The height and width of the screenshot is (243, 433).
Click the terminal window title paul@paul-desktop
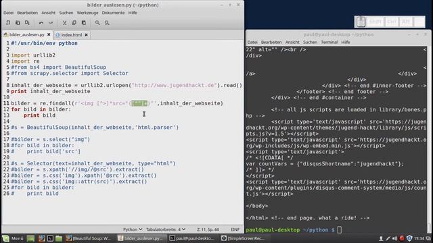[338, 34]
